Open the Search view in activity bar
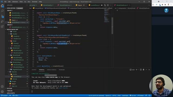The width and height of the screenshot is (173, 97). pyautogui.click(x=2, y=11)
